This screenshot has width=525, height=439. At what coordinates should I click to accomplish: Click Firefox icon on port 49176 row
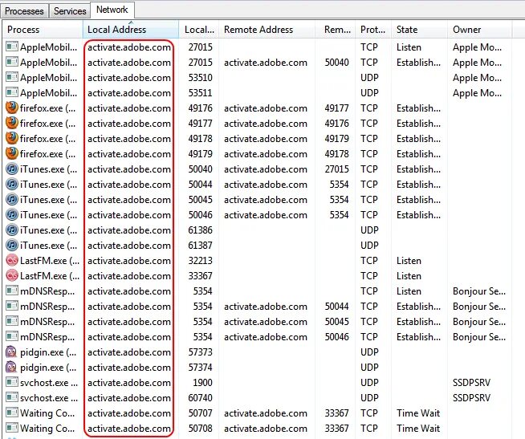[x=12, y=108]
